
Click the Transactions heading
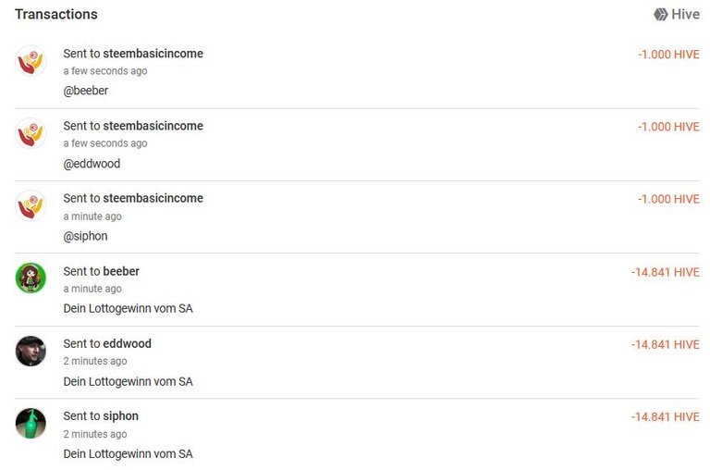coord(56,15)
